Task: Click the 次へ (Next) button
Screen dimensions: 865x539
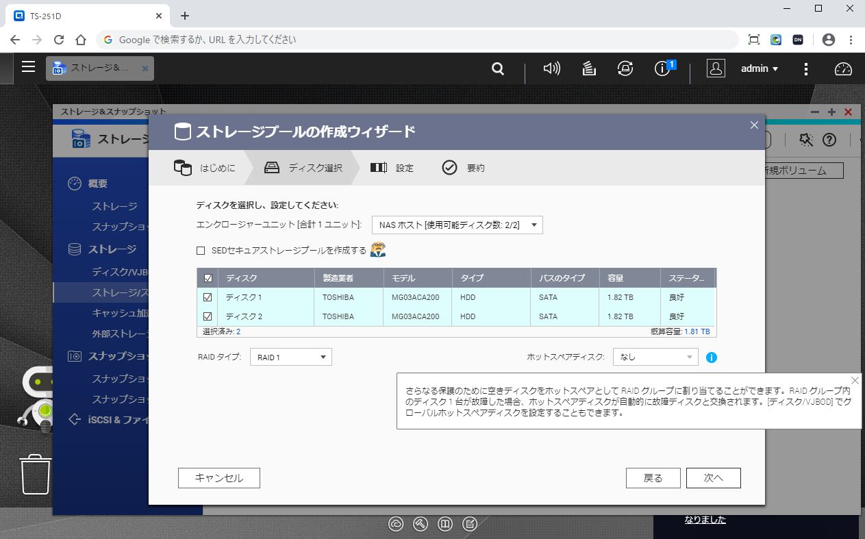Action: [713, 478]
